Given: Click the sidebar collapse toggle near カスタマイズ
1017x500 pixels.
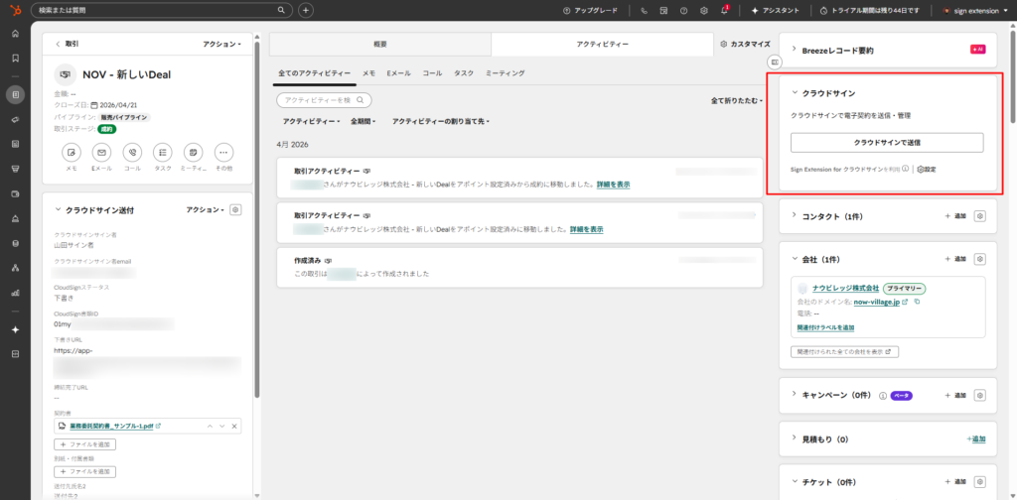Looking at the screenshot, I should 775,62.
